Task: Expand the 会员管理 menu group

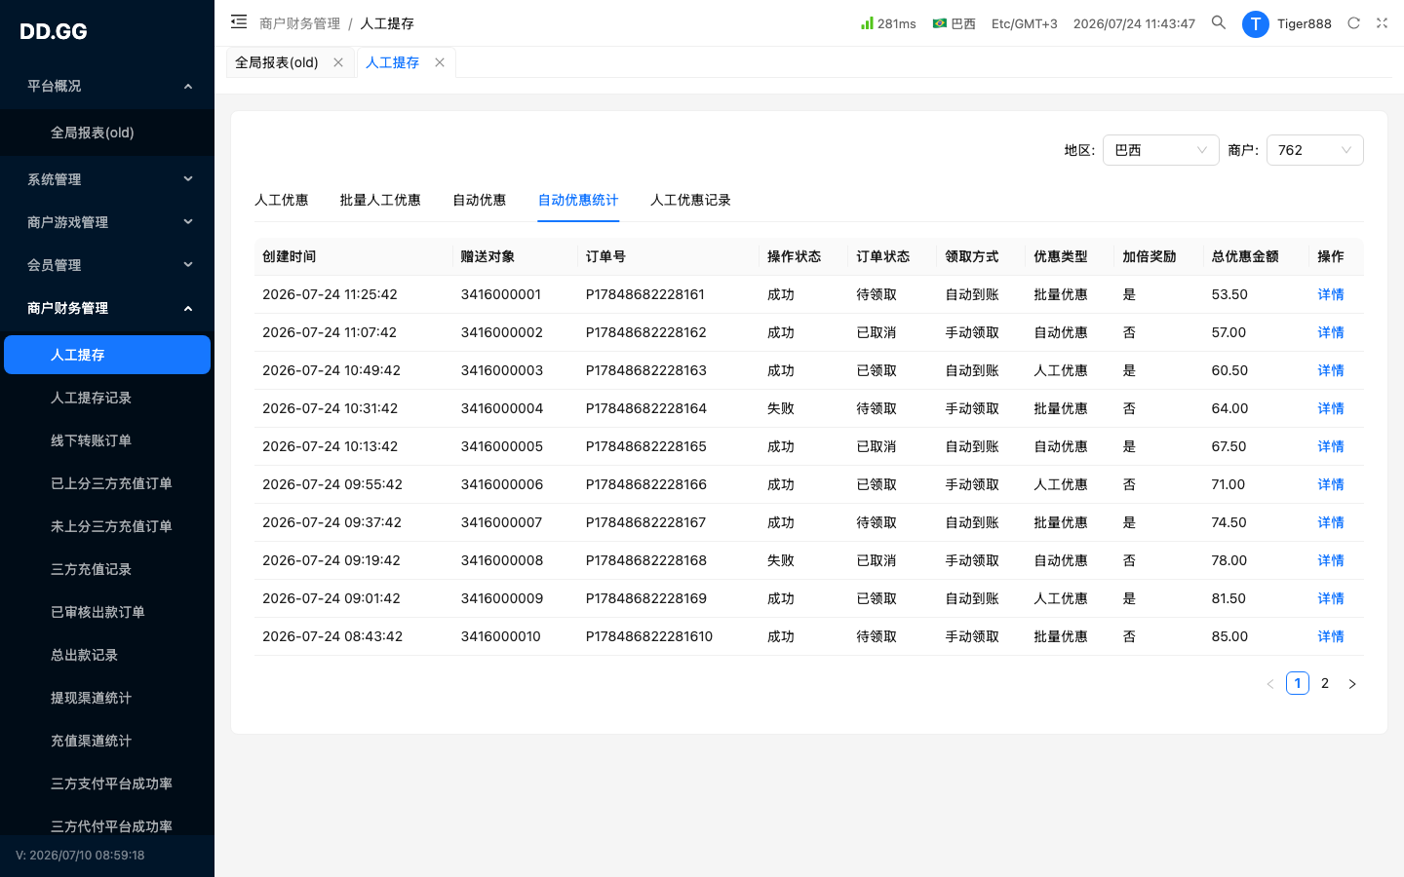Action: pyautogui.click(x=107, y=265)
